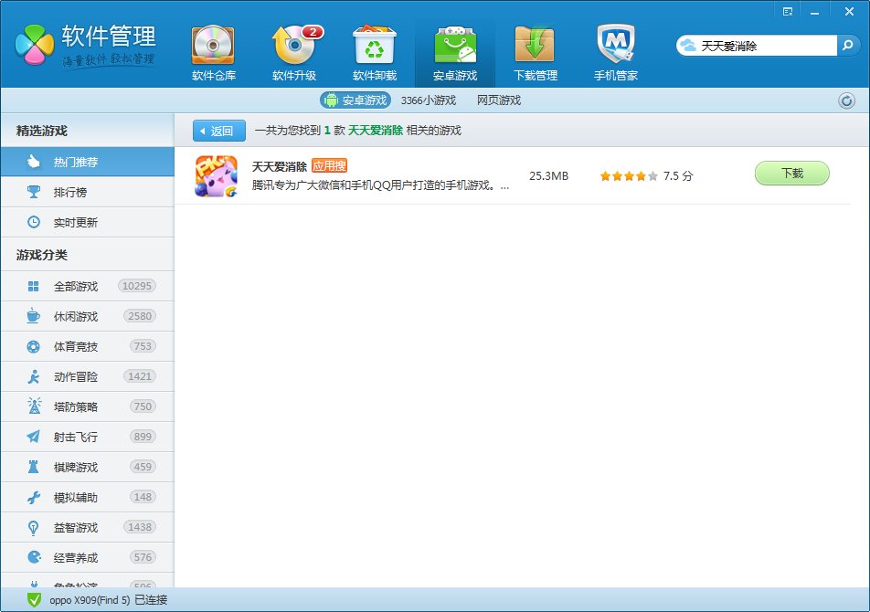Select the 安卓游戏 sub-tab
Image resolution: width=870 pixels, height=612 pixels.
pyautogui.click(x=355, y=100)
